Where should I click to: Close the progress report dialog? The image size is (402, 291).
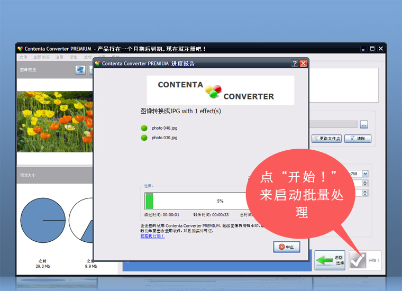pos(303,63)
